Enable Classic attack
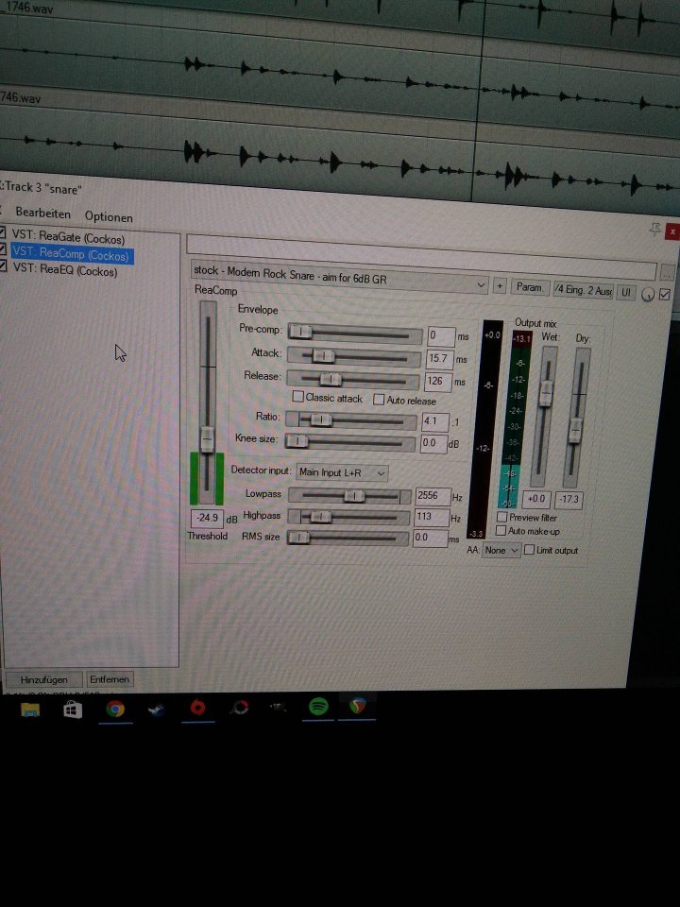680x907 pixels. click(297, 396)
